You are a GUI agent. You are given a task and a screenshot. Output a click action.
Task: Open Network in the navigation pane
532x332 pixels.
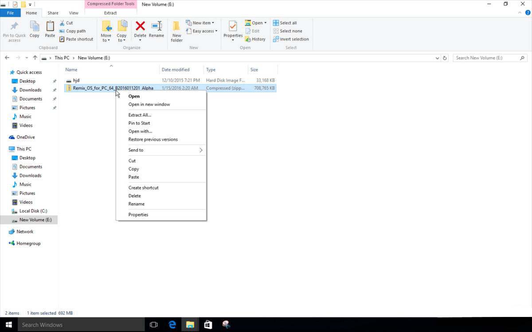(25, 232)
